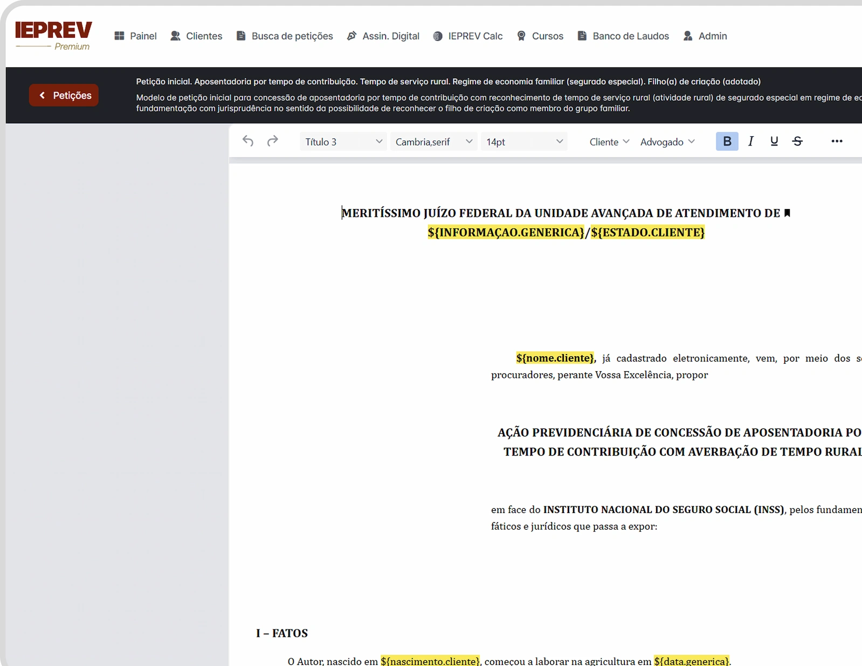
Task: Open IEPREV Calc
Action: (x=468, y=36)
